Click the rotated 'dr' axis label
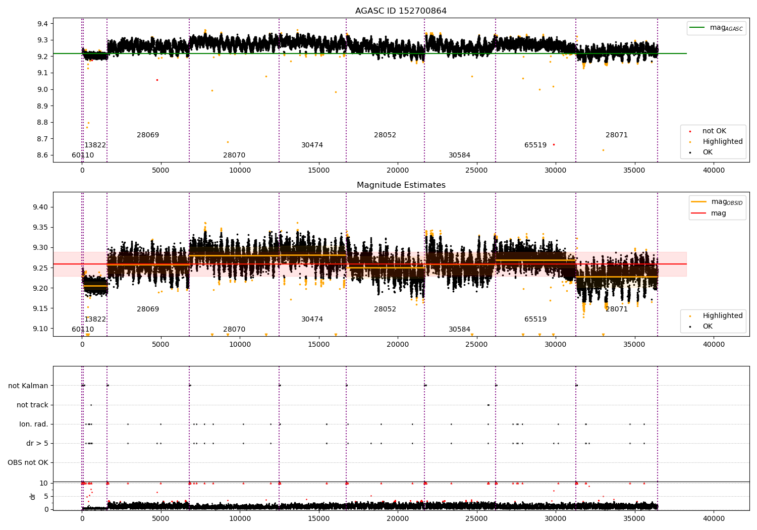This screenshot has height=530, width=757. (x=33, y=496)
